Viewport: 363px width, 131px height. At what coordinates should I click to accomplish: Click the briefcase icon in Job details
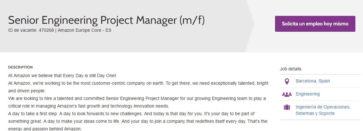[287, 107]
